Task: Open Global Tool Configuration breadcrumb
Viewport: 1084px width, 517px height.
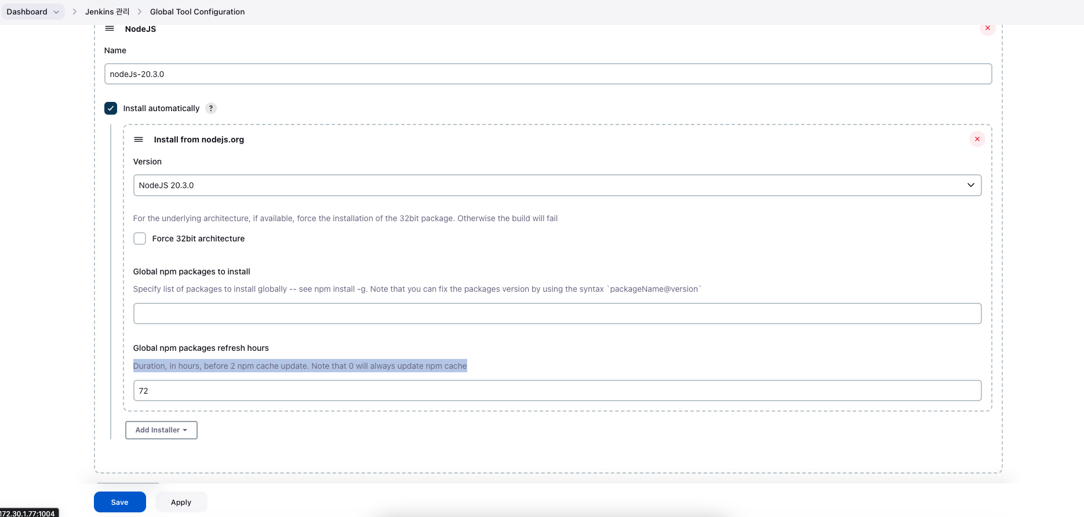Action: [x=197, y=12]
